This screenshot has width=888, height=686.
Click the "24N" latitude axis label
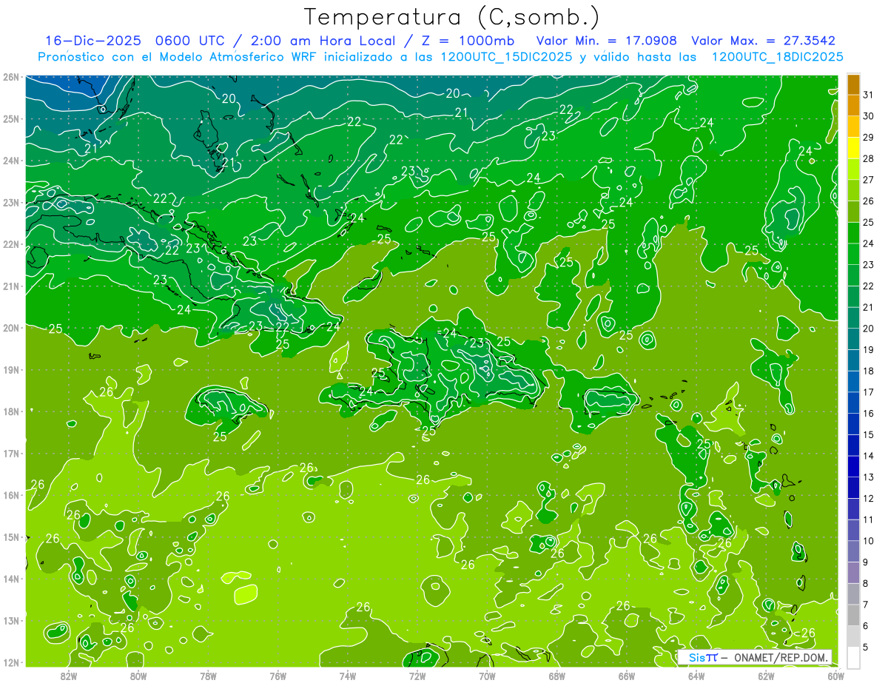tap(11, 161)
